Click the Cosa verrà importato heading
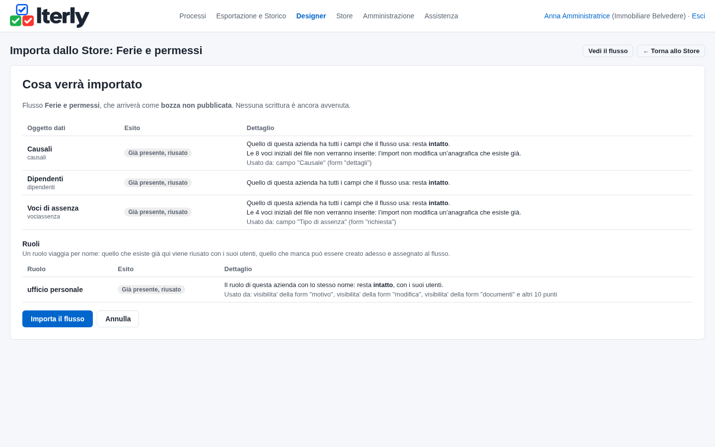Viewport: 715px width, 447px height. pyautogui.click(x=82, y=84)
